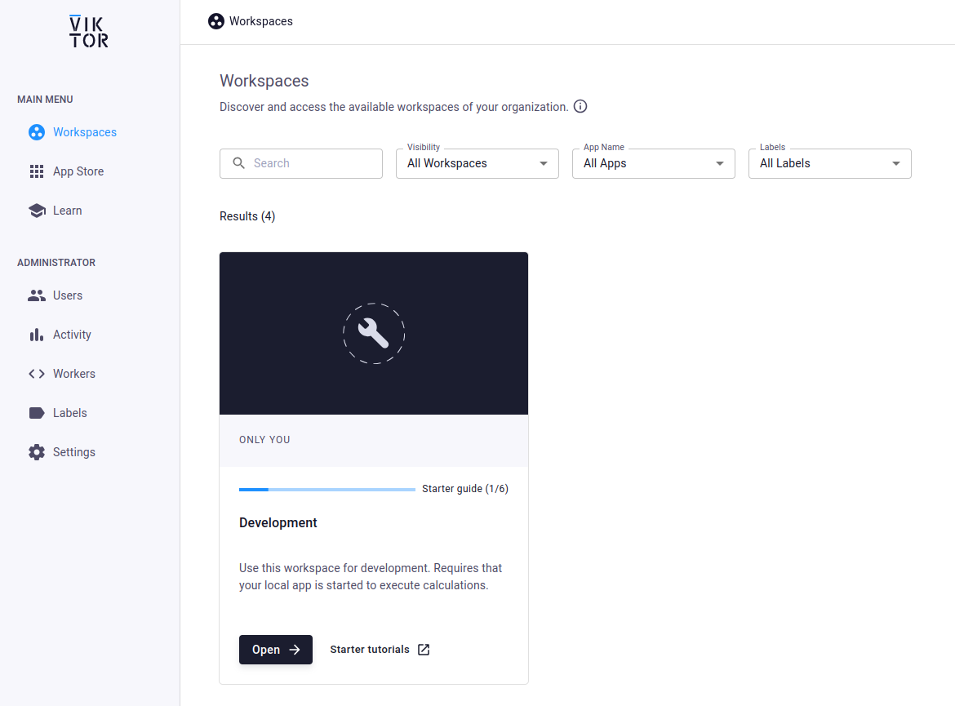Image resolution: width=955 pixels, height=706 pixels.
Task: Click the info icon beside description
Action: 580,107
